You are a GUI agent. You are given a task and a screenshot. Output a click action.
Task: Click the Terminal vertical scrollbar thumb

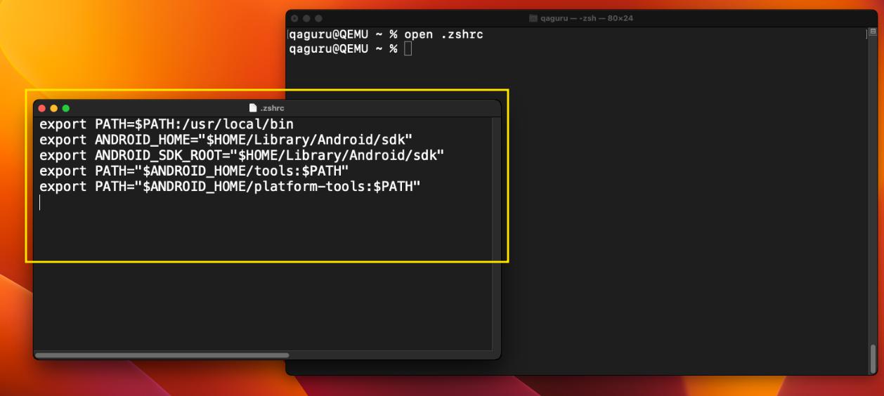[x=873, y=359]
